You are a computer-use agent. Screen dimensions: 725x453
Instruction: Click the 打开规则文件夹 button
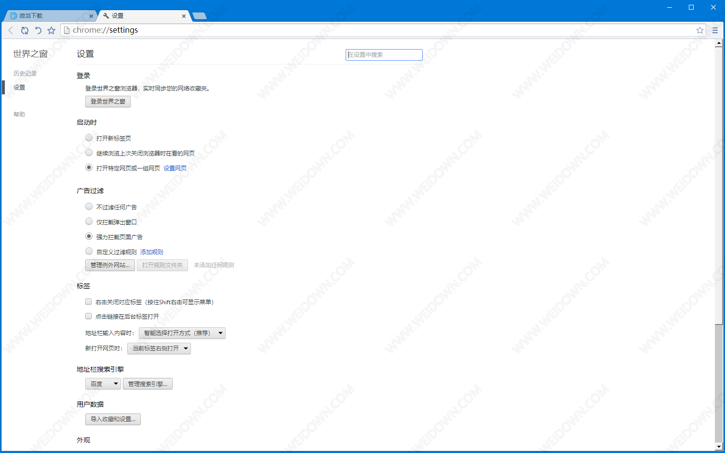[162, 265]
